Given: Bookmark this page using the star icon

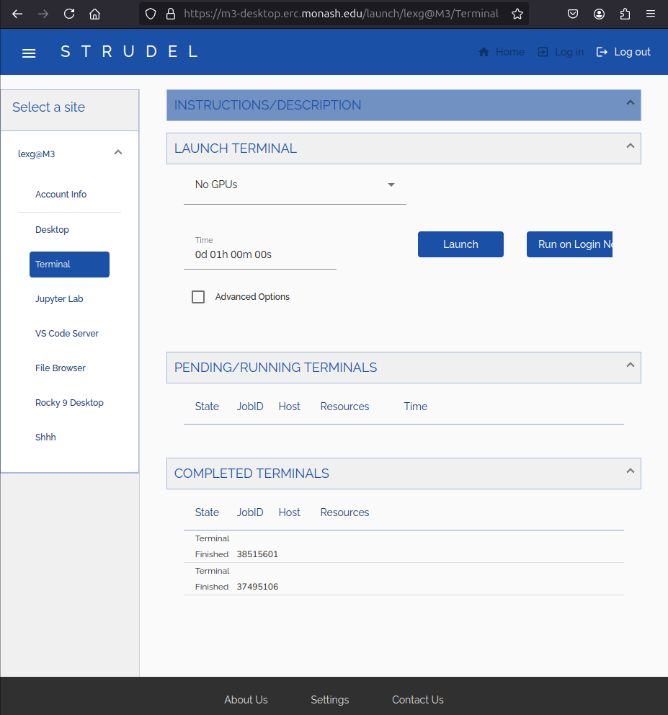Looking at the screenshot, I should tap(517, 14).
